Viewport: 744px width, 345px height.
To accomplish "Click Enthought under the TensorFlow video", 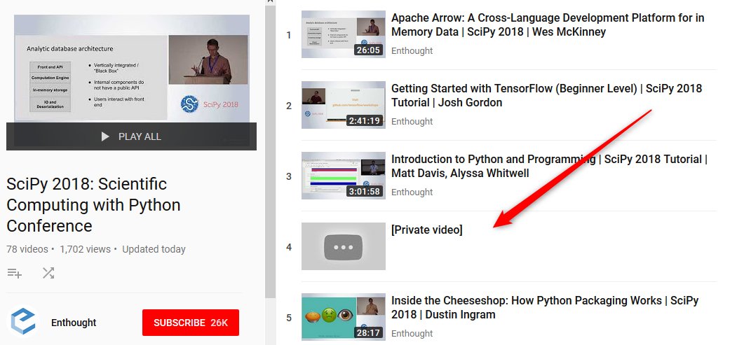I will (412, 121).
